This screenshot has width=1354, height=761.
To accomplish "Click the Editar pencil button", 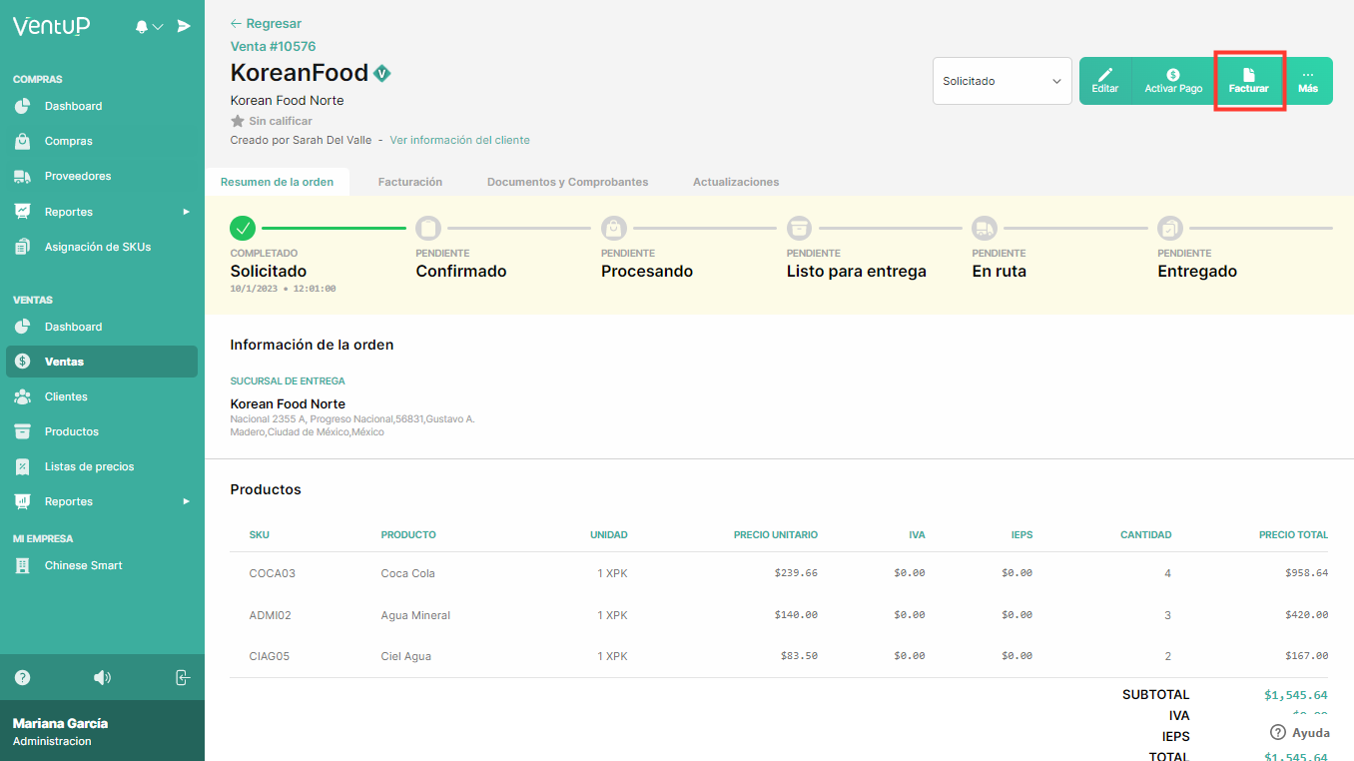I will [x=1105, y=81].
